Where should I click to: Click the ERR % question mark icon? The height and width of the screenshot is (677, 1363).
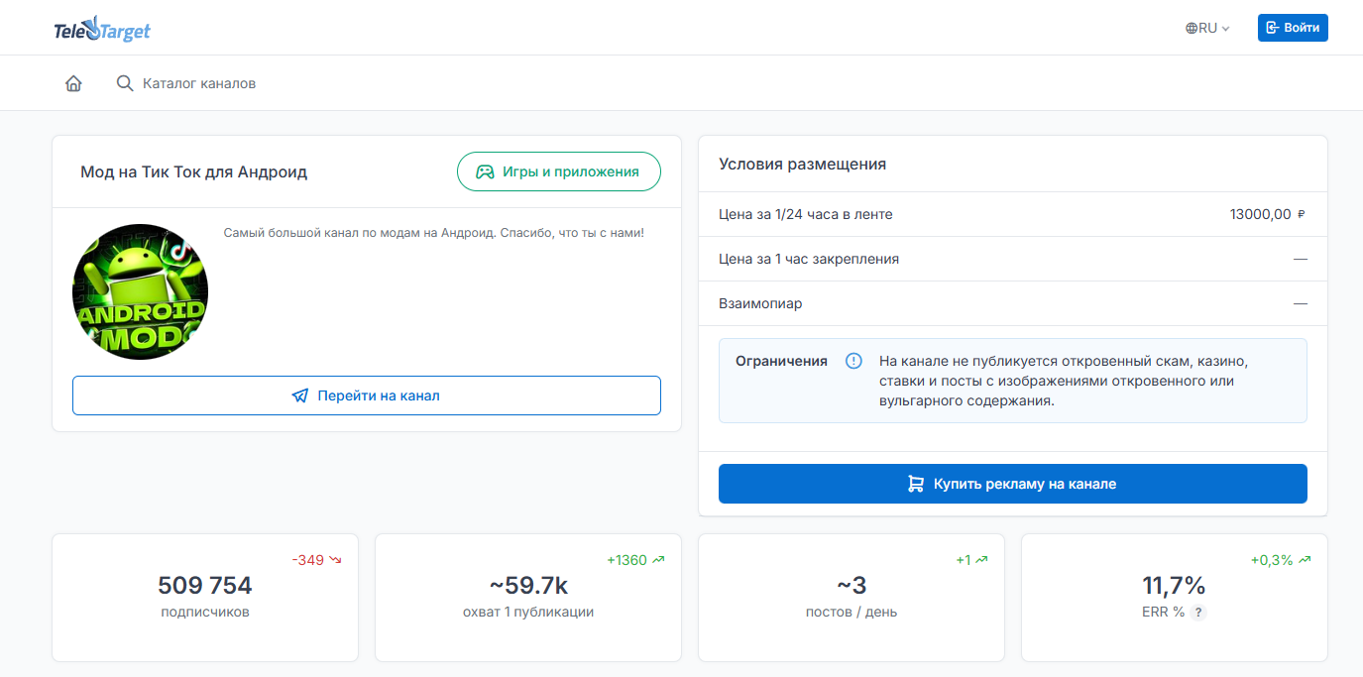[1198, 613]
